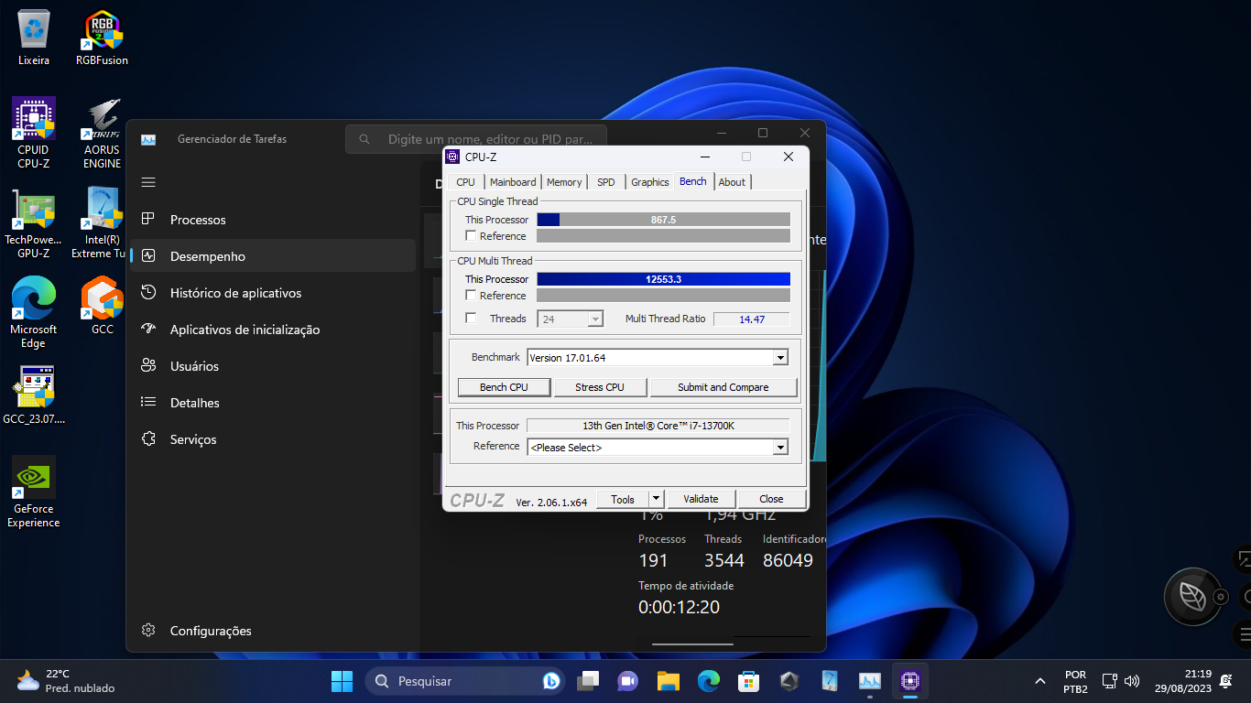Open File Explorer from taskbar
The height and width of the screenshot is (703, 1251).
pos(669,681)
